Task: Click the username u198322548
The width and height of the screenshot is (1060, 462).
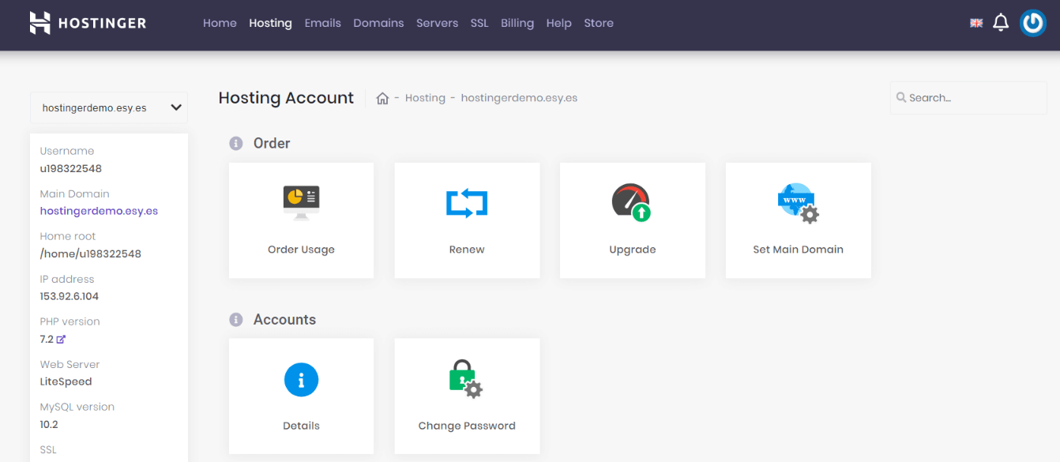Action: 71,169
